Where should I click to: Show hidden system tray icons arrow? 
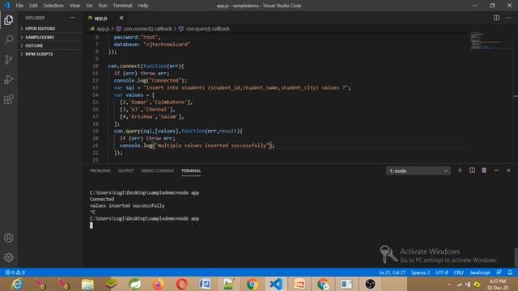coord(449,285)
